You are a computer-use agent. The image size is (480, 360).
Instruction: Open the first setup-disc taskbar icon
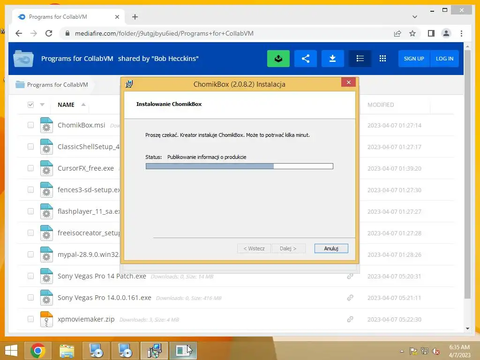point(96,351)
